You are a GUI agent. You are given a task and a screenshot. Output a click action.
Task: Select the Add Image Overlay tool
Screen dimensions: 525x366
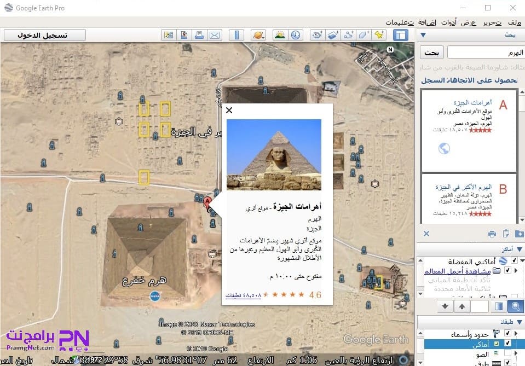click(333, 35)
